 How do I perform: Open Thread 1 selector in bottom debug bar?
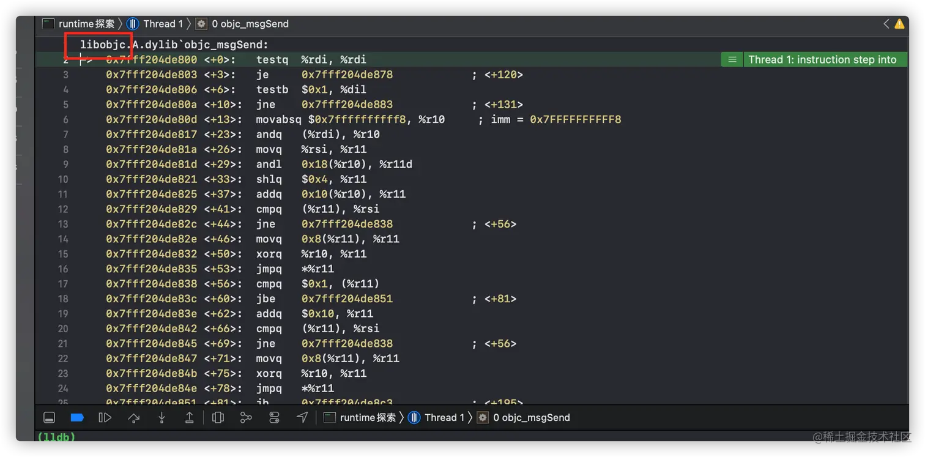click(436, 418)
